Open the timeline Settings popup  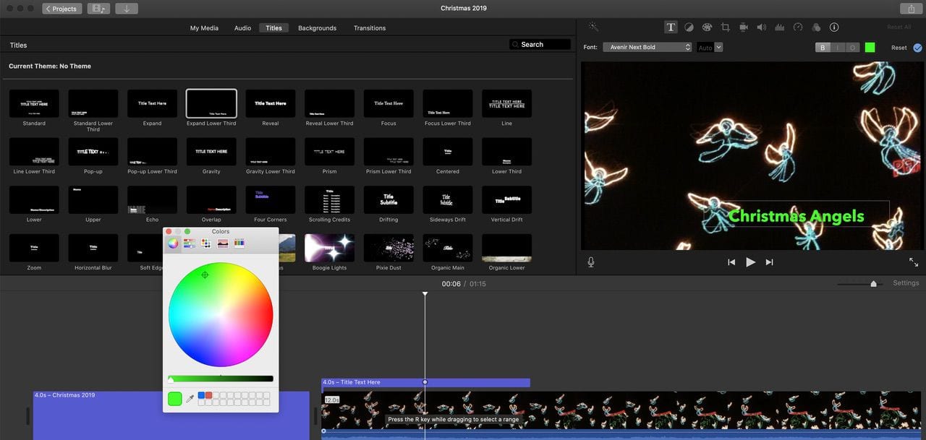click(905, 283)
